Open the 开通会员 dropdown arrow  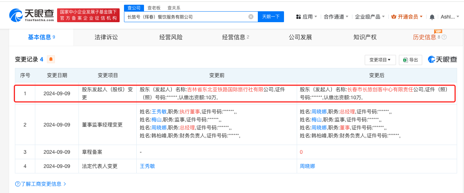tap(421, 17)
